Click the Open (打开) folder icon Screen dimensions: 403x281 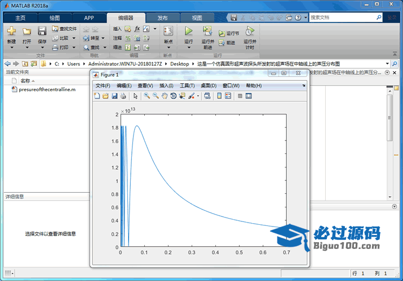26,31
